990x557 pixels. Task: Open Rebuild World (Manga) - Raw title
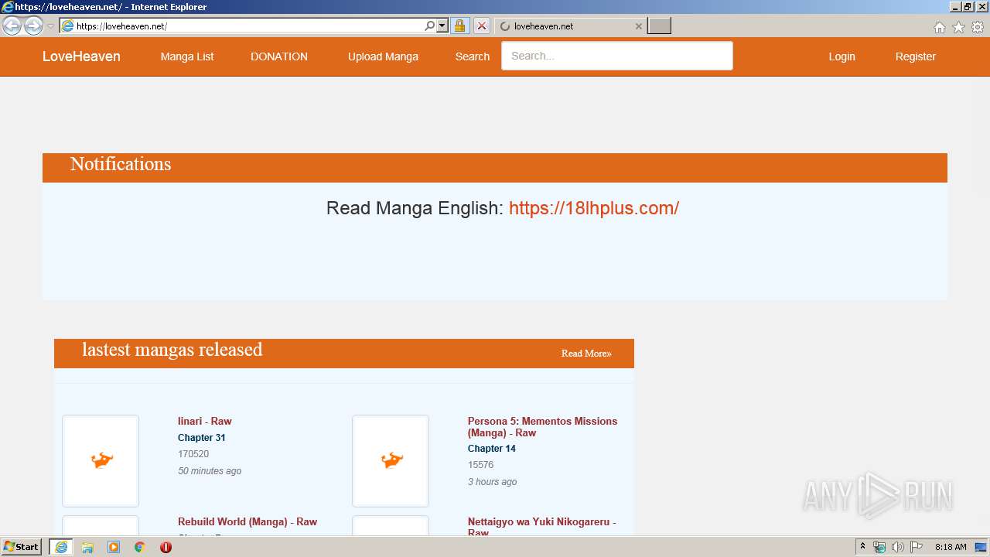tap(247, 522)
